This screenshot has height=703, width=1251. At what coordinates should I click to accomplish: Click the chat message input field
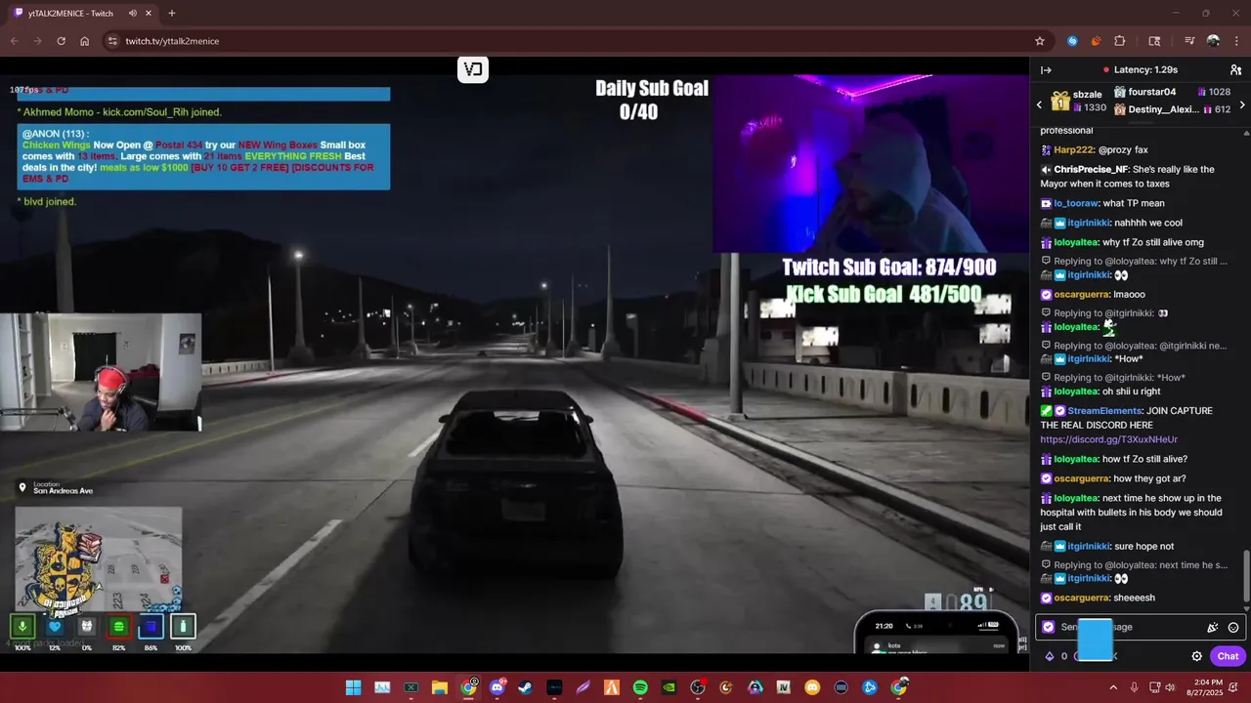[x=1139, y=627]
